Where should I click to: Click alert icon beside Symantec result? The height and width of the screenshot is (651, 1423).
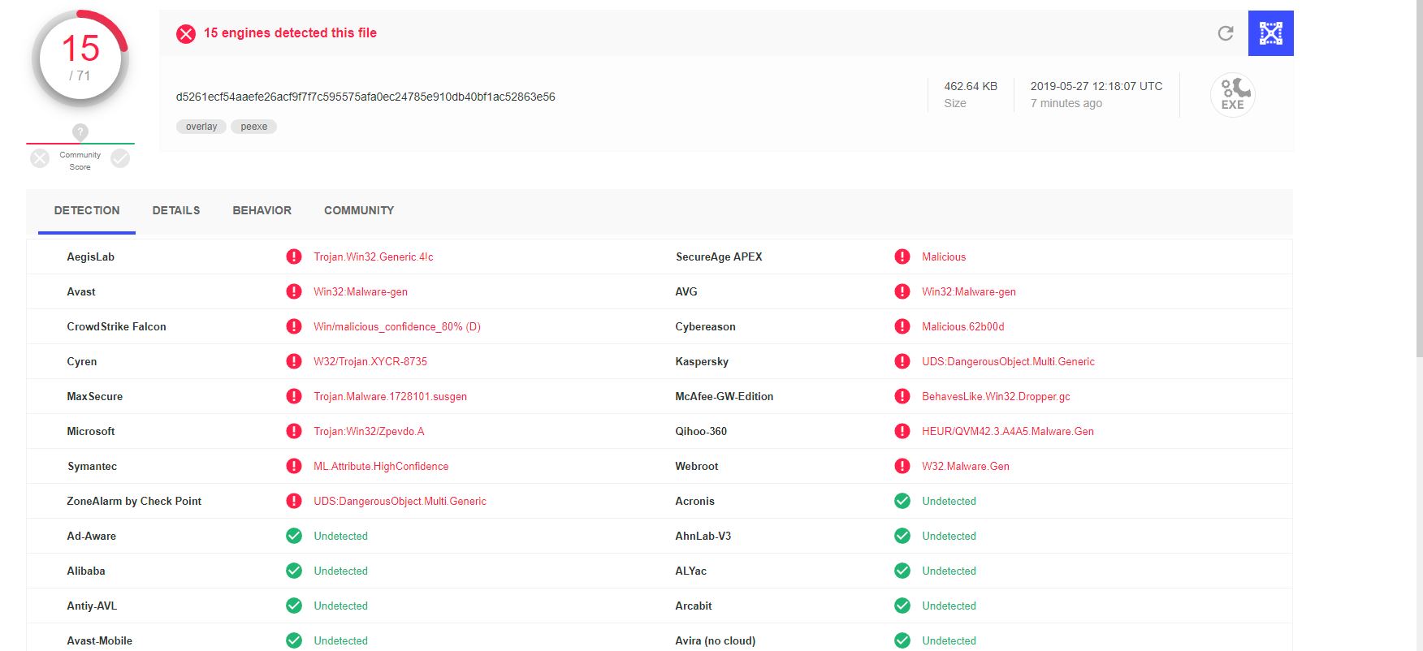294,466
